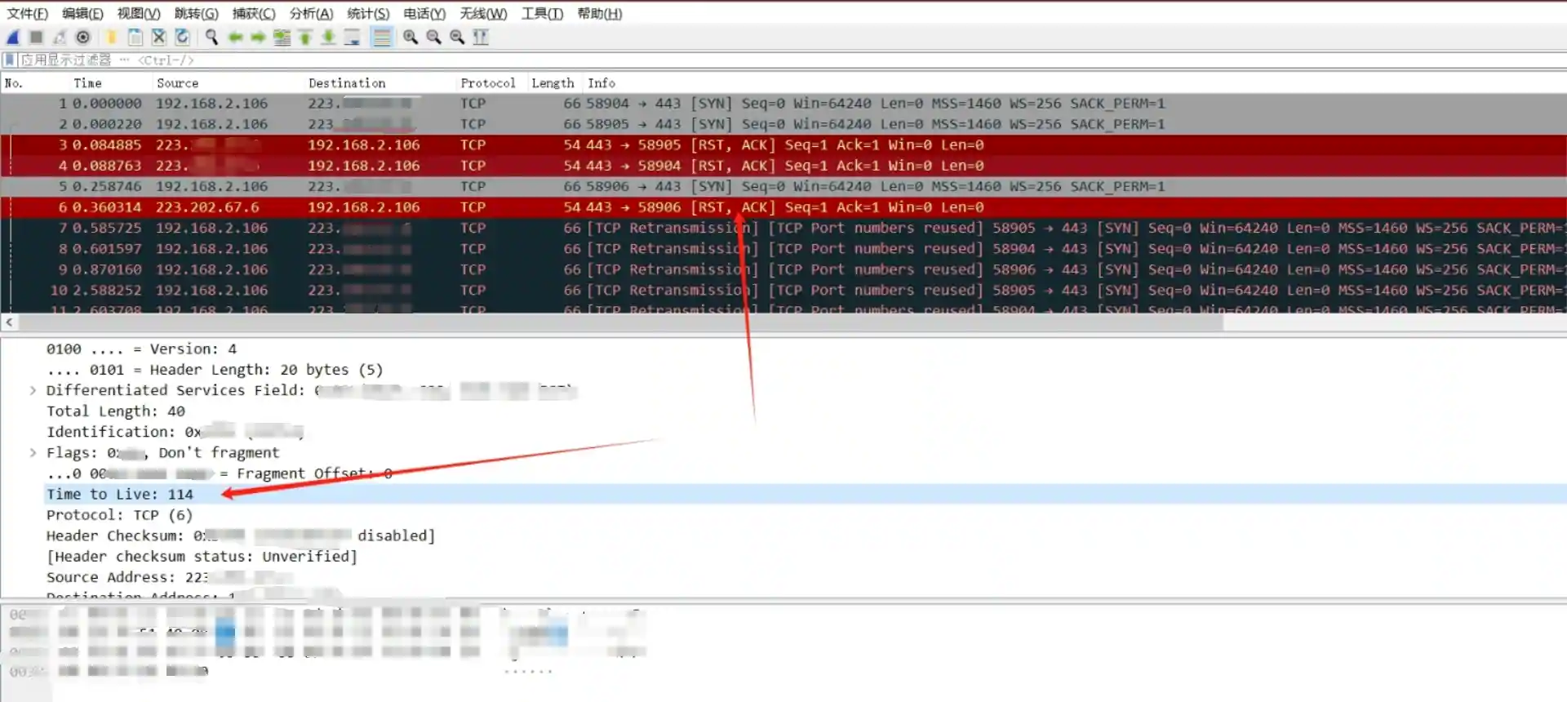1567x702 pixels.
Task: Select 'Header checksum status: Unverified' line
Action: point(202,557)
